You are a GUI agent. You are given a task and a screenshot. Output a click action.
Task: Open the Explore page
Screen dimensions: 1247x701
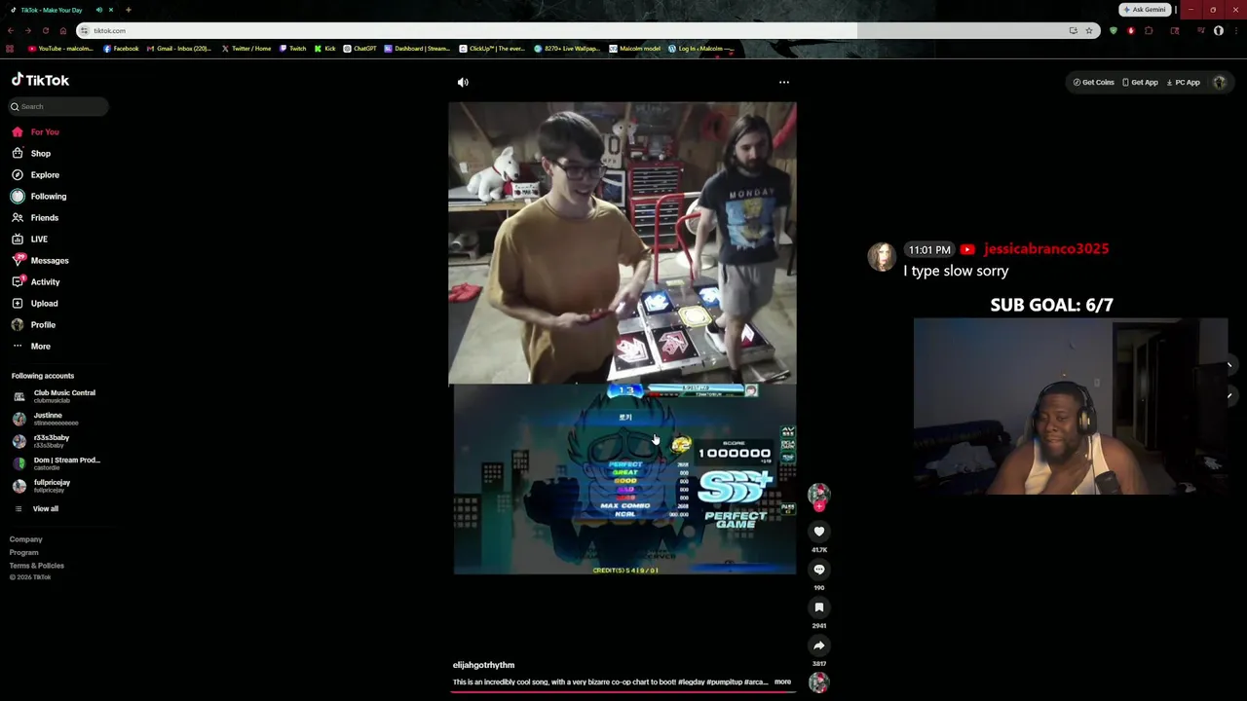coord(35,174)
